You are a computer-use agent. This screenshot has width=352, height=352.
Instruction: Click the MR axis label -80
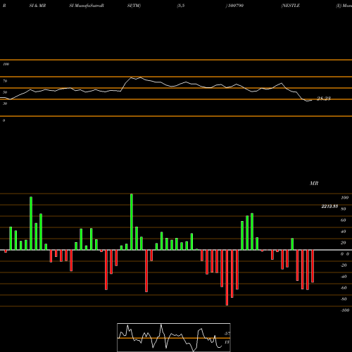tap(344, 299)
